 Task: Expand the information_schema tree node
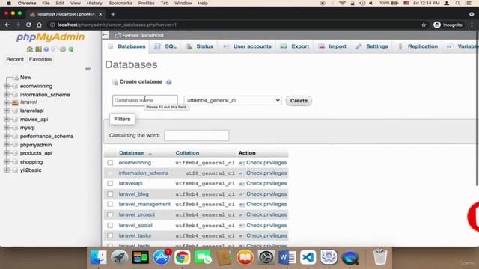7,95
